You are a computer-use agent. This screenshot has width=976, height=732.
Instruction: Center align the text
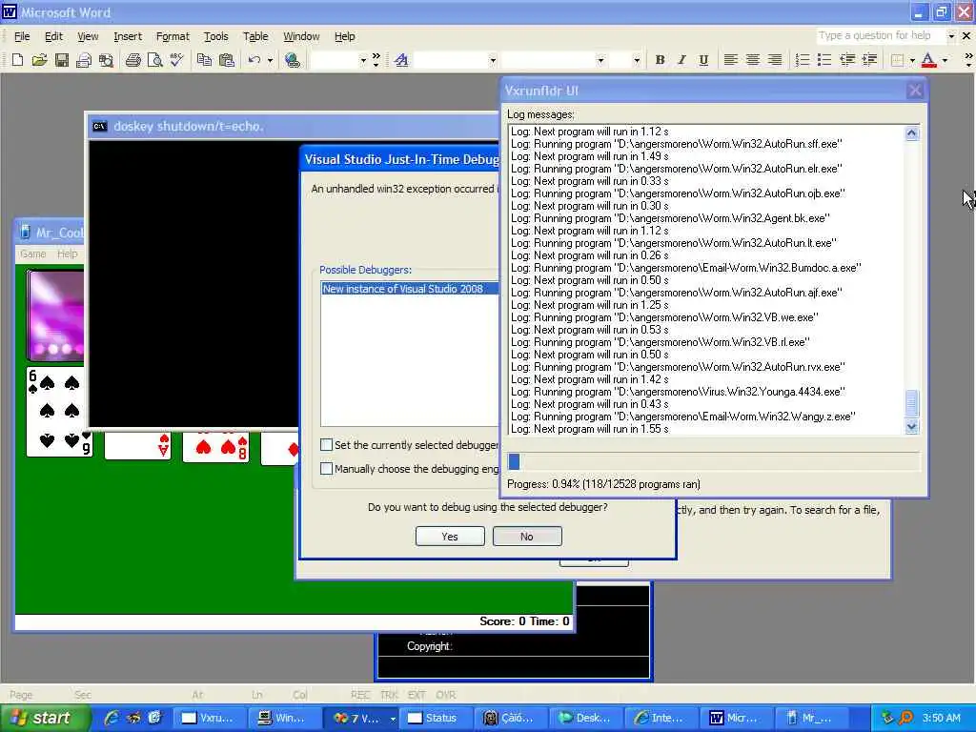753,60
